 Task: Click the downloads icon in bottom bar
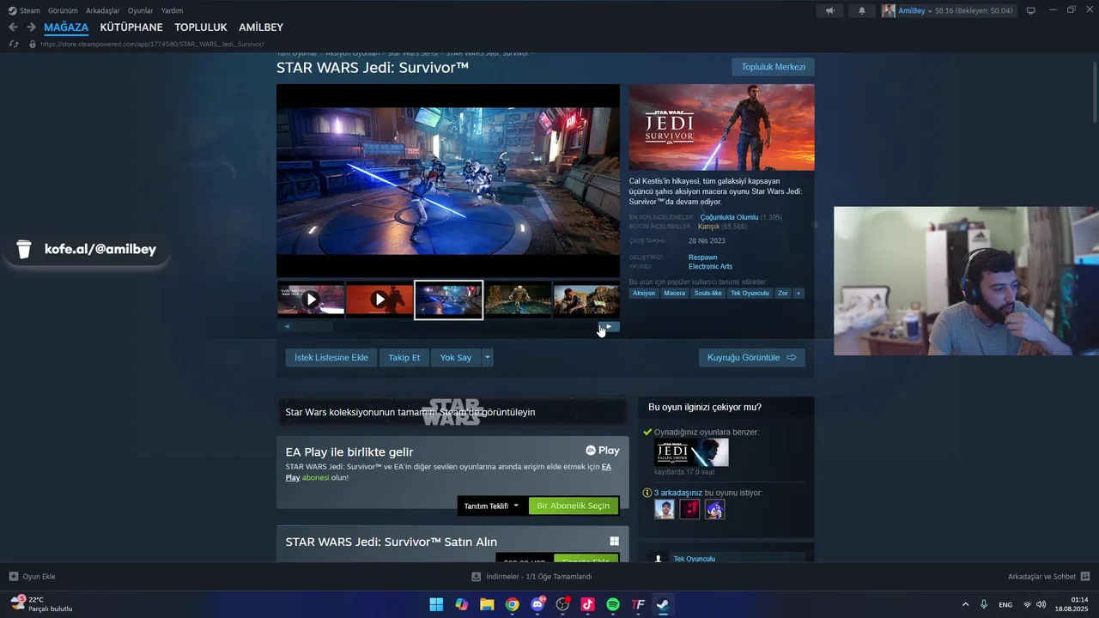[x=477, y=577]
